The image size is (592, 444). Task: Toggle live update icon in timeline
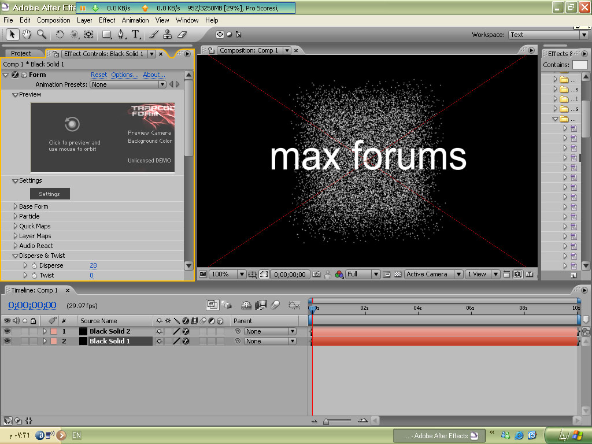[212, 305]
